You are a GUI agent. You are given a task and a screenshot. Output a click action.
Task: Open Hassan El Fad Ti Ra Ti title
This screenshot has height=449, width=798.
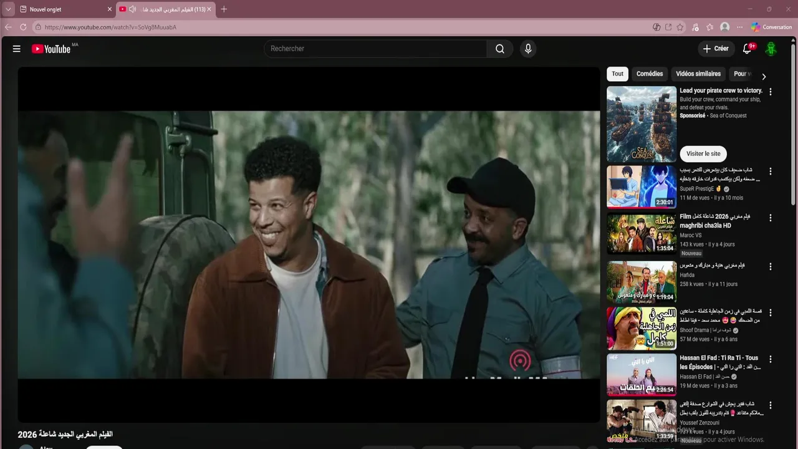click(x=720, y=362)
